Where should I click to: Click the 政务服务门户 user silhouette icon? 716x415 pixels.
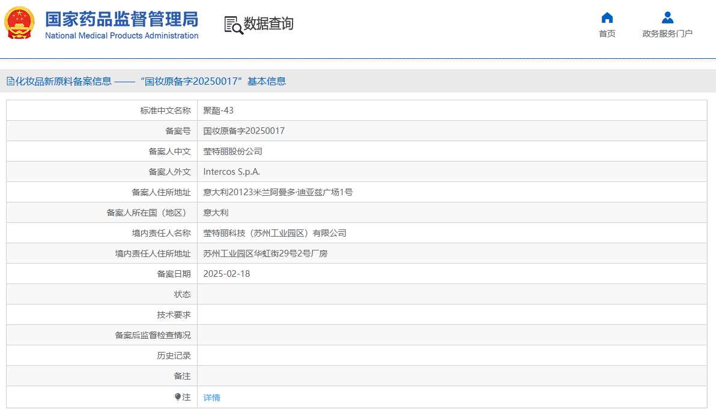point(667,17)
